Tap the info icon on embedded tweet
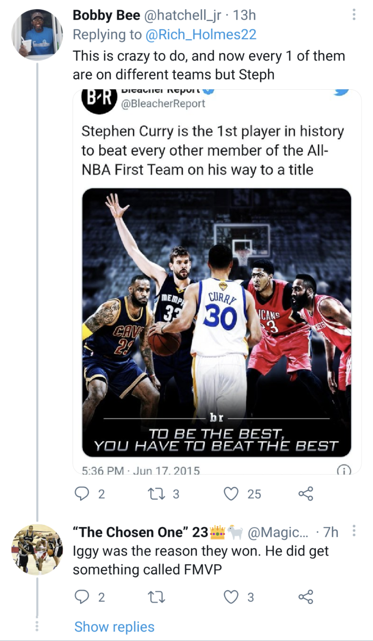The width and height of the screenshot is (373, 641). pyautogui.click(x=344, y=470)
